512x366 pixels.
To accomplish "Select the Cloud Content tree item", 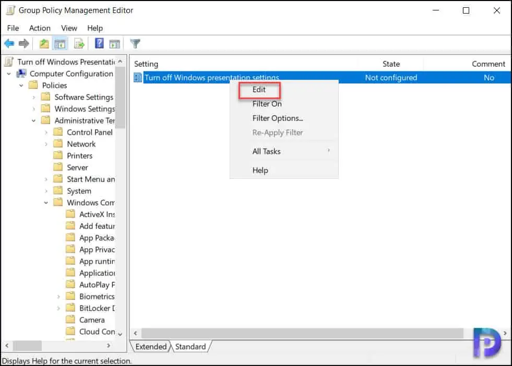I will point(97,332).
